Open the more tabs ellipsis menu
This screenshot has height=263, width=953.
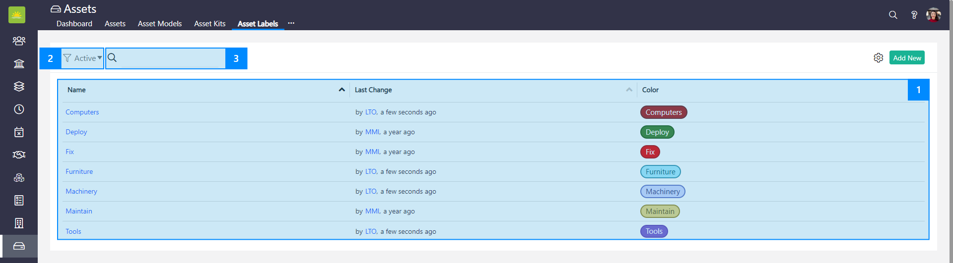click(x=291, y=23)
